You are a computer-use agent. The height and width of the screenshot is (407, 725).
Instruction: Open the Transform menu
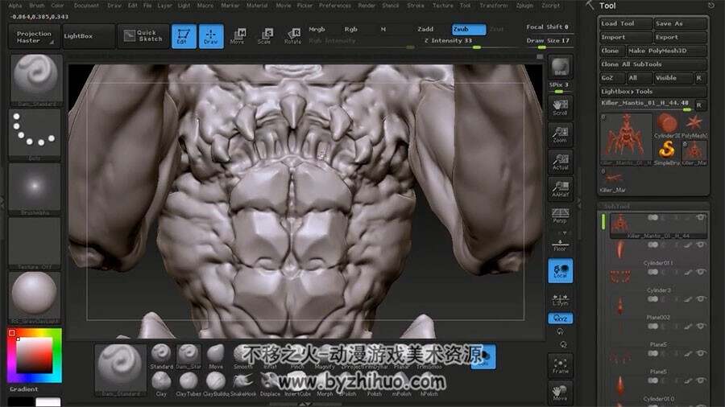coord(493,6)
